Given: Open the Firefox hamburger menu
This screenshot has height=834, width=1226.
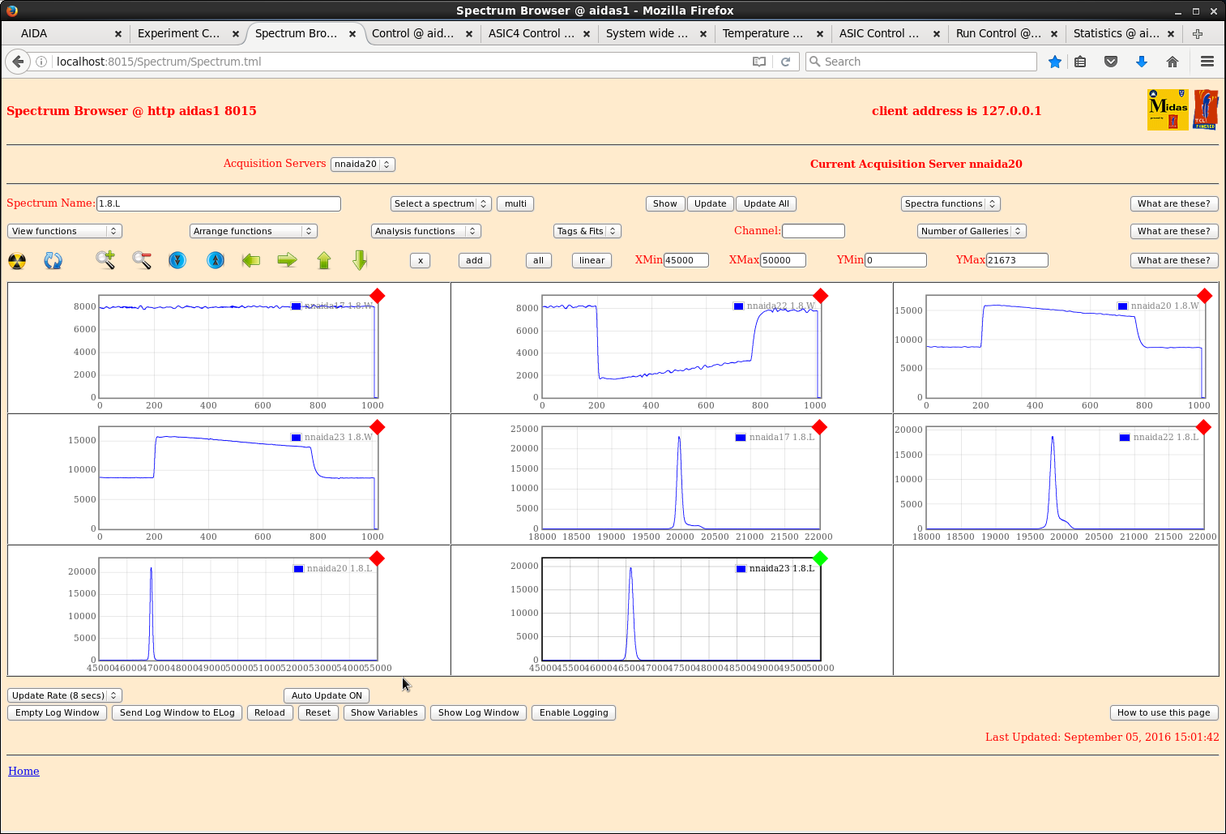Looking at the screenshot, I should tap(1207, 62).
